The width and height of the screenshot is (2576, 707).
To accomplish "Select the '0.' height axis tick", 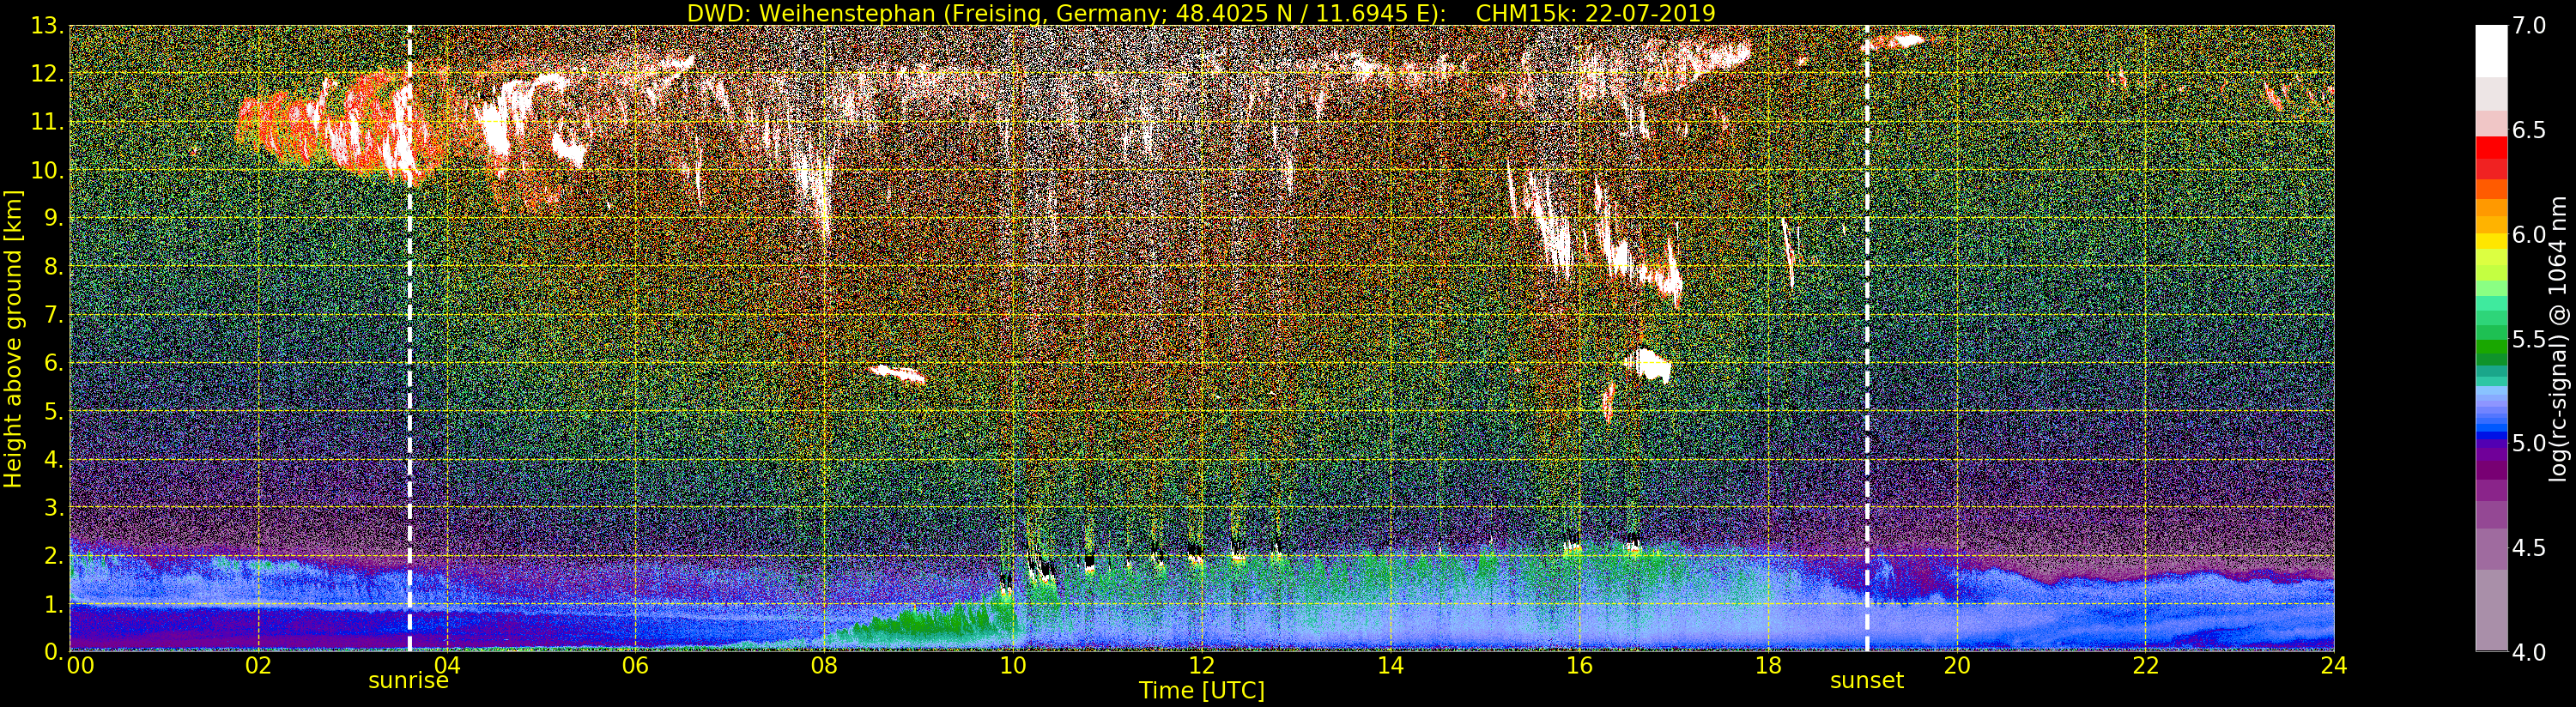I will 53,651.
